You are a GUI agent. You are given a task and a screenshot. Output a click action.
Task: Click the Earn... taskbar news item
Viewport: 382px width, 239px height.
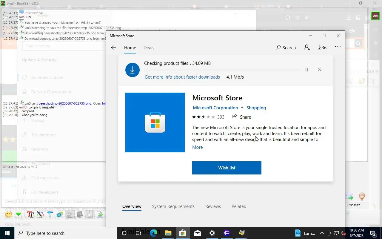(305, 233)
